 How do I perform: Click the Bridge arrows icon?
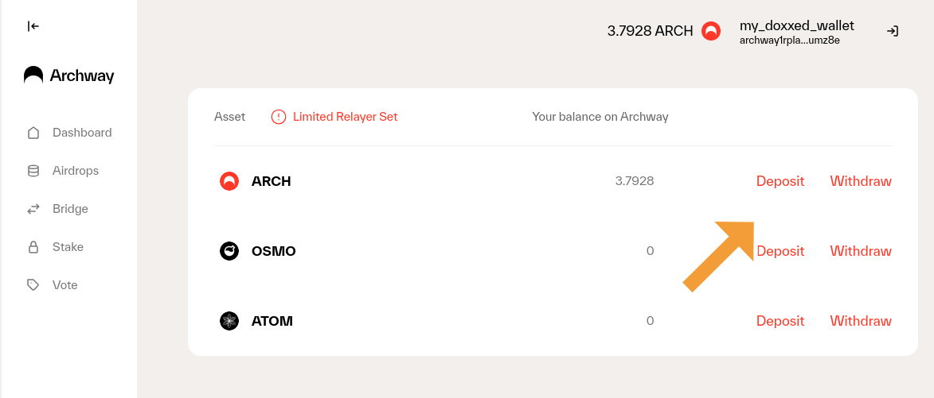click(x=33, y=209)
